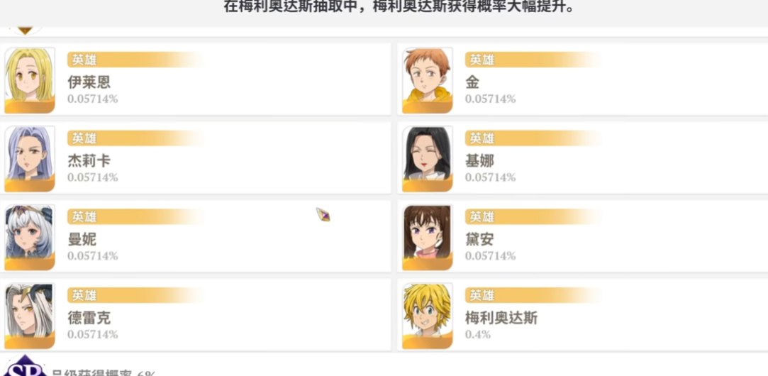Click the 梅利奥达斯 rate-up notice text
This screenshot has width=768, height=376.
click(x=399, y=8)
